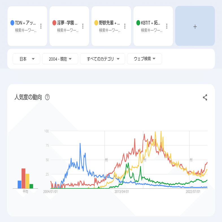Open the 淫夢 term's three-dot menu
This screenshot has height=222, width=222.
coord(83,26)
